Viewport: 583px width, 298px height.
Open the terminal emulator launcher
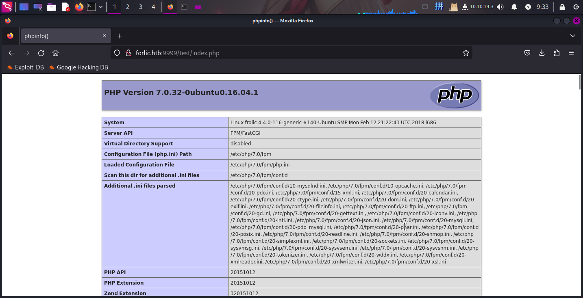click(92, 7)
